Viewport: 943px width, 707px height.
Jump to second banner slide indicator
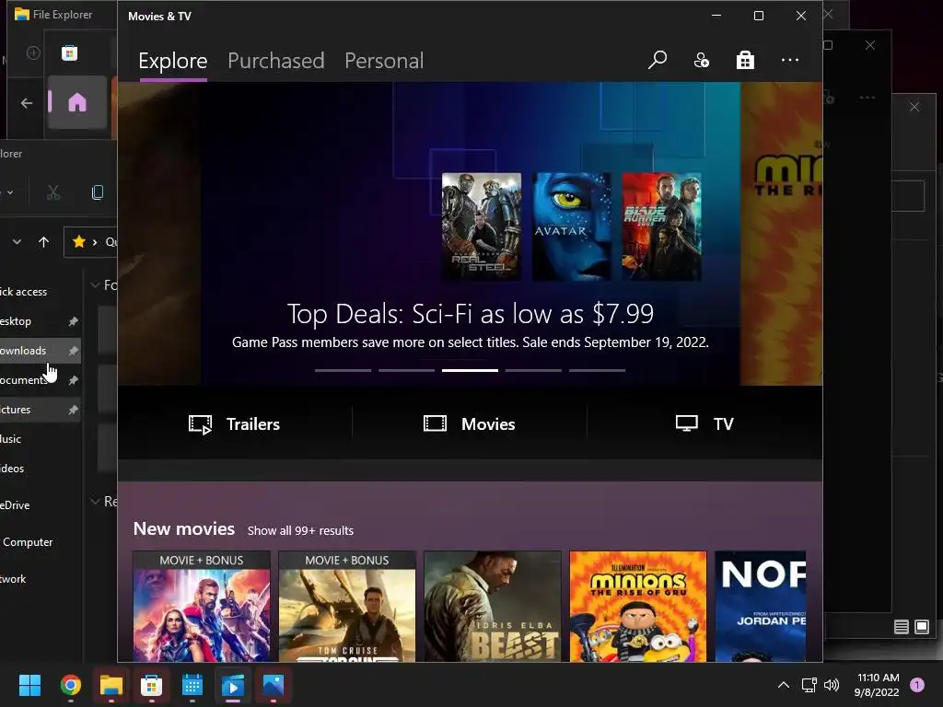[406, 370]
